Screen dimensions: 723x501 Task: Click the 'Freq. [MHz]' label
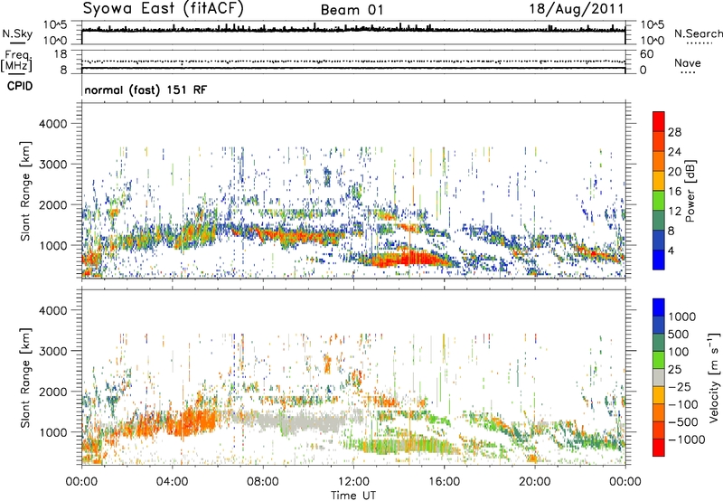16,61
